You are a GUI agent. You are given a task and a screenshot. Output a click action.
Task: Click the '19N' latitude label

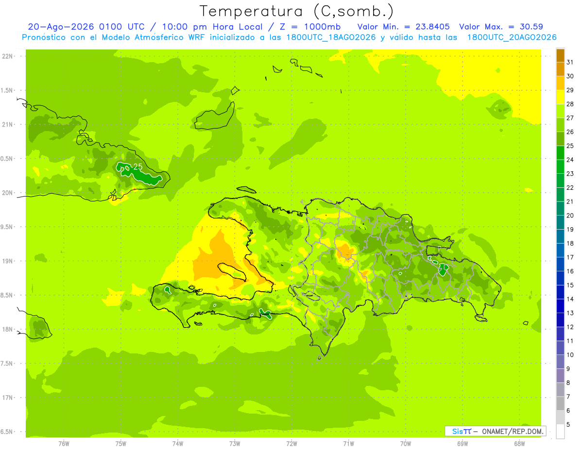[8, 261]
